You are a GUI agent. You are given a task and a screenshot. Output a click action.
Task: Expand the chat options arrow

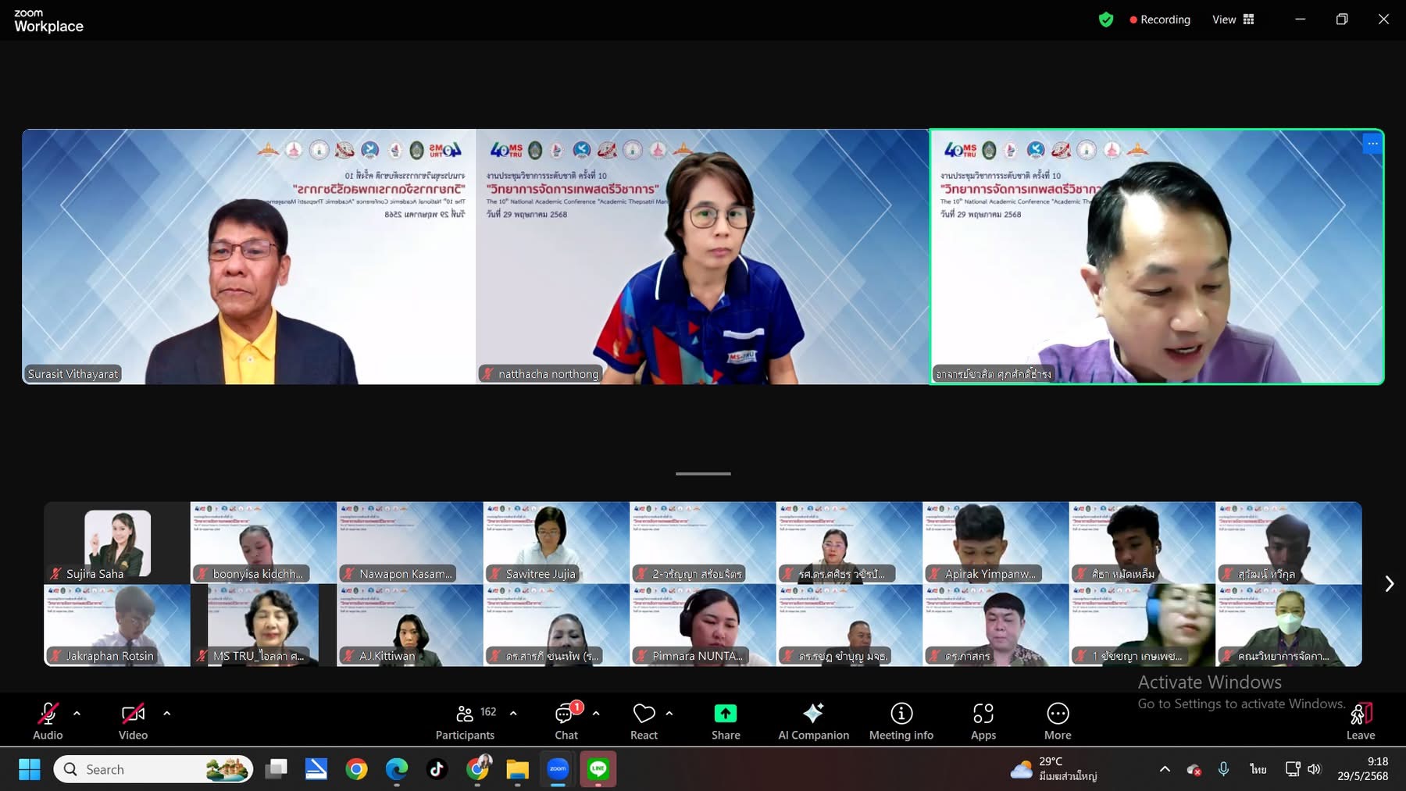pyautogui.click(x=596, y=713)
